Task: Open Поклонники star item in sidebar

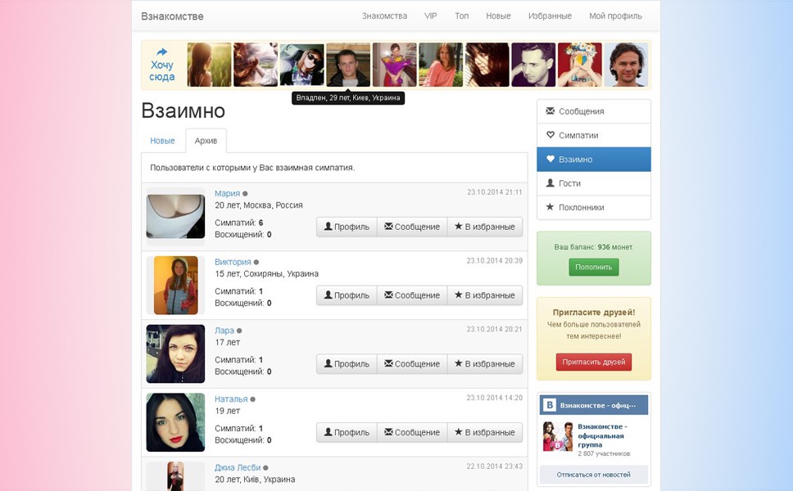Action: [594, 207]
